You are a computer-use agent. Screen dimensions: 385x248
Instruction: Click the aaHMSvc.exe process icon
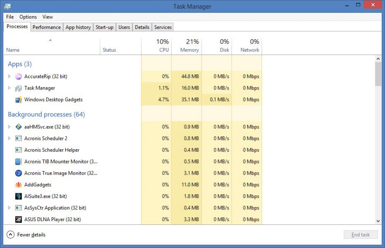pyautogui.click(x=18, y=127)
